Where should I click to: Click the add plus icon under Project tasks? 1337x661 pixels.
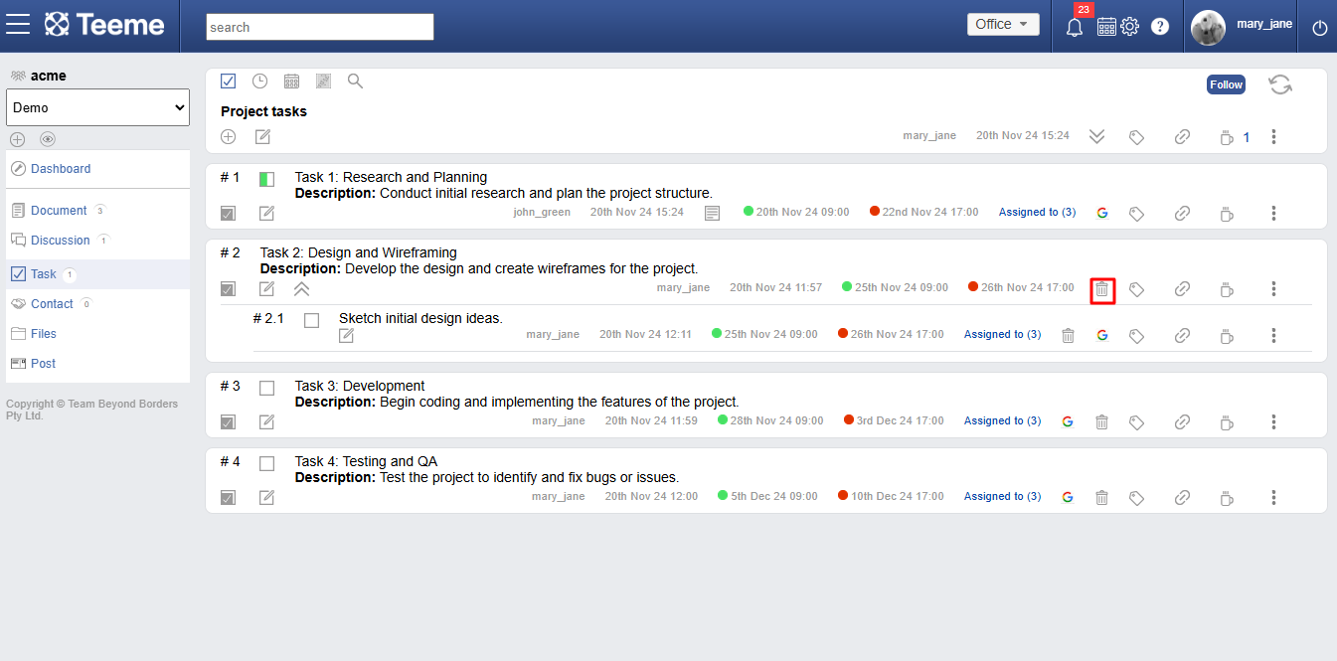tap(229, 136)
